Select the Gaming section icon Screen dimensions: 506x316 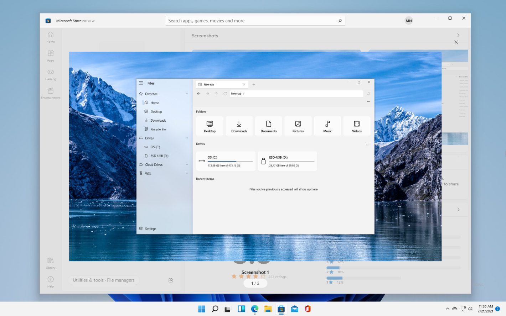coord(50,75)
